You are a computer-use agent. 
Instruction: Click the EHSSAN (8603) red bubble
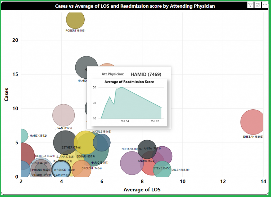(x=253, y=122)
